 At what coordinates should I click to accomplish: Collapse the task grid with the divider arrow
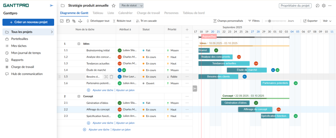pos(195,88)
